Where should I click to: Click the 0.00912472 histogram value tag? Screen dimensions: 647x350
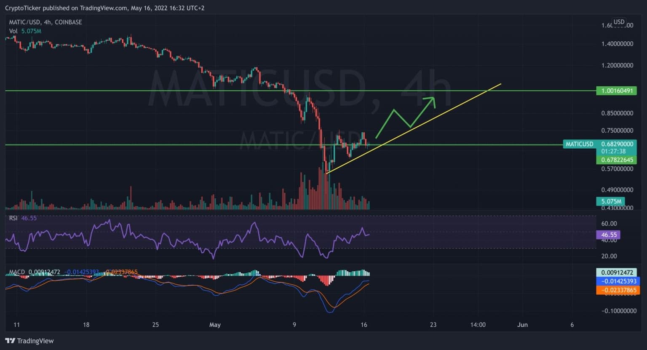[x=617, y=273]
